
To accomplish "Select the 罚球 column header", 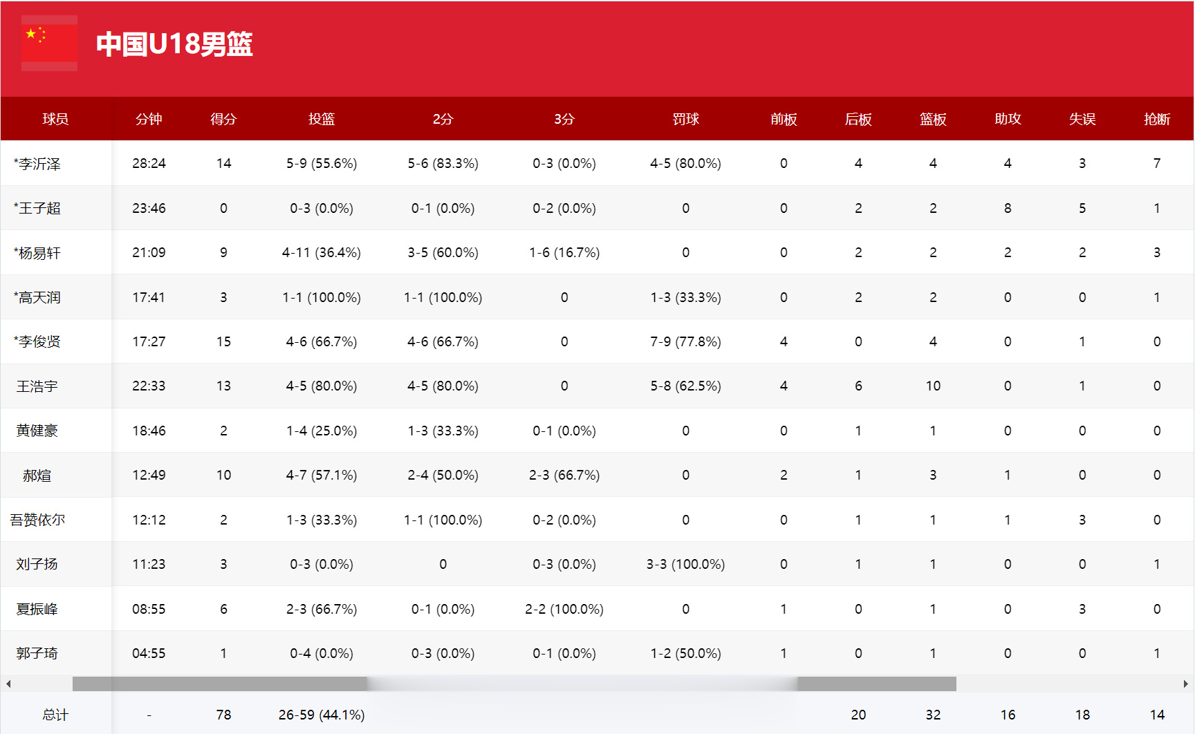I will pyautogui.click(x=685, y=119).
